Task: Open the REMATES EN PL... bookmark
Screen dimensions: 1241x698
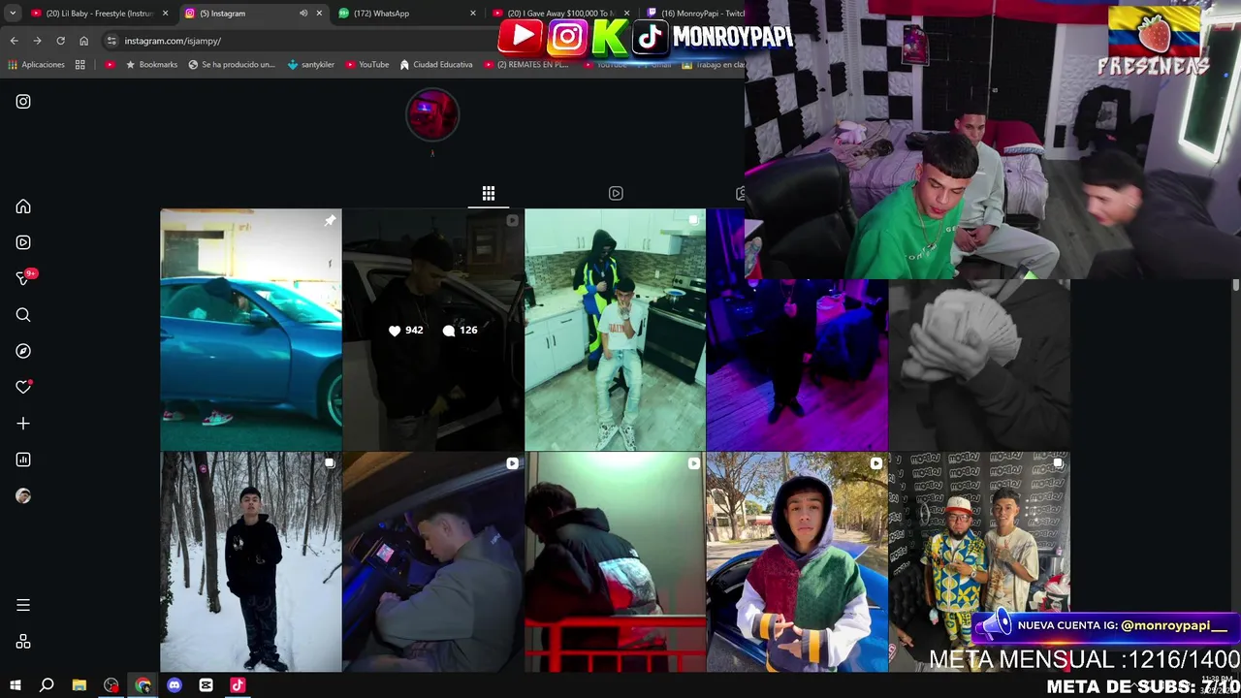Action: pyautogui.click(x=526, y=65)
